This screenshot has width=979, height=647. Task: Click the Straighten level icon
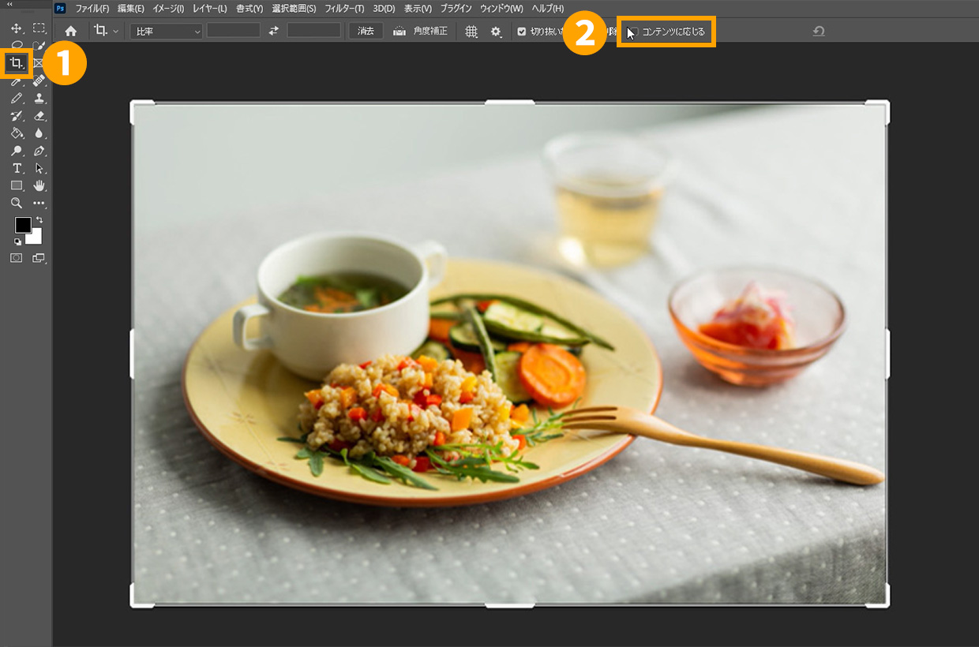coord(399,31)
